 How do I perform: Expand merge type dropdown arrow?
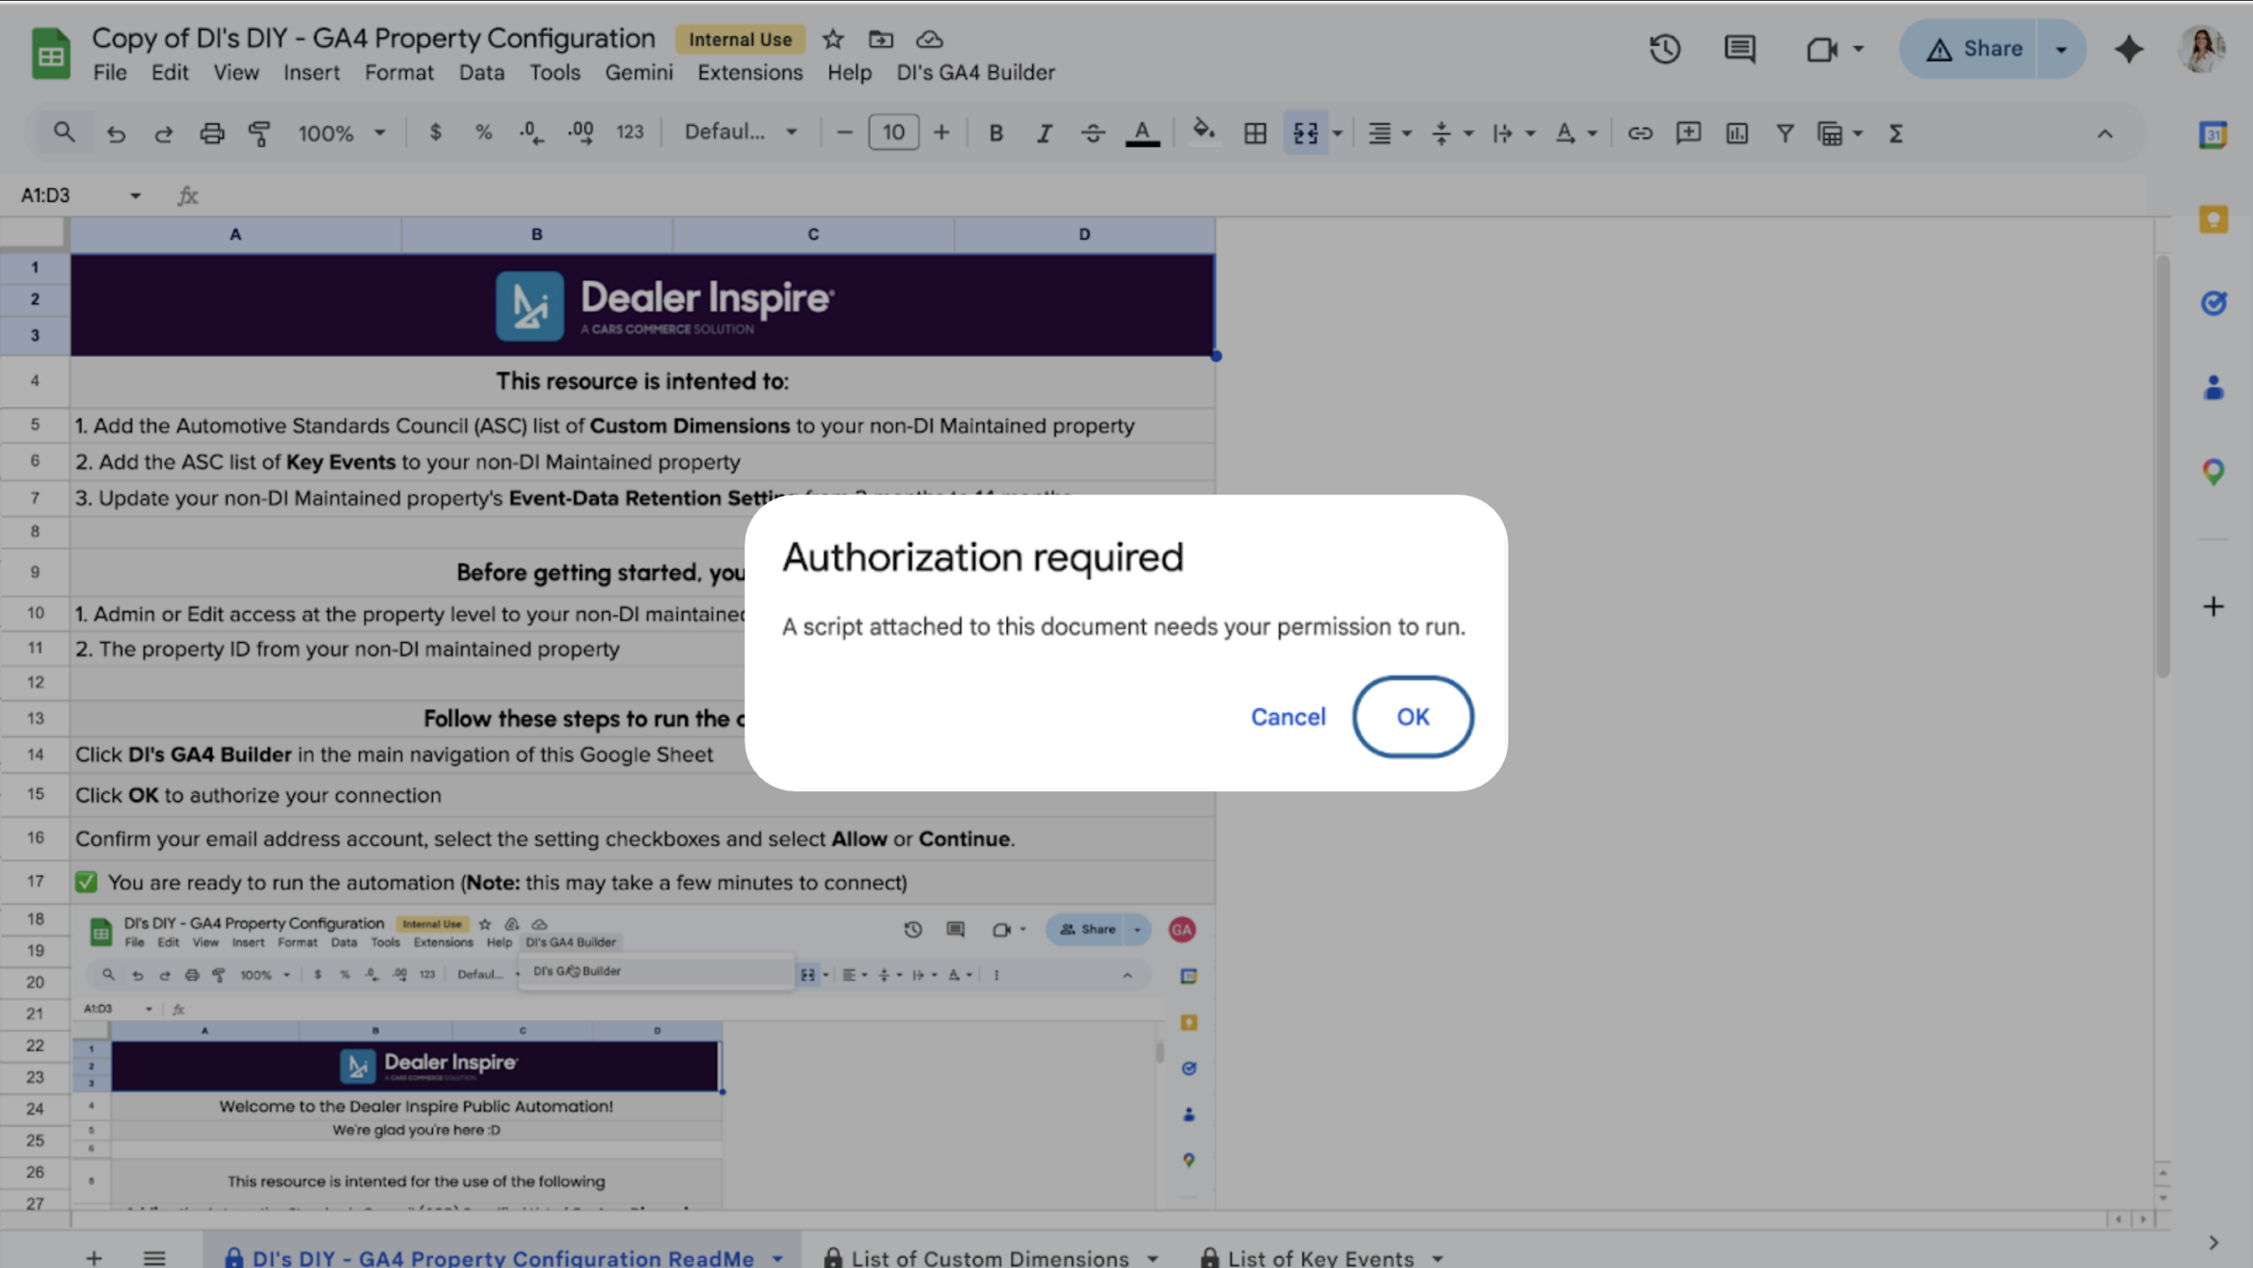point(1337,133)
